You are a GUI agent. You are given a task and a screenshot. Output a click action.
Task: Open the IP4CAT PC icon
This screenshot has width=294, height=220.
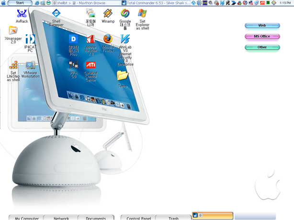(30, 43)
